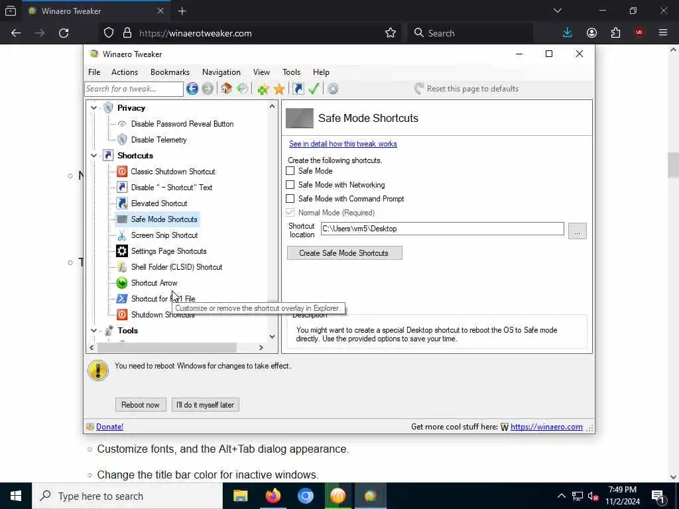Select Shell Folder (CLSID) Shortcut item
The height and width of the screenshot is (509, 679).
(x=176, y=267)
